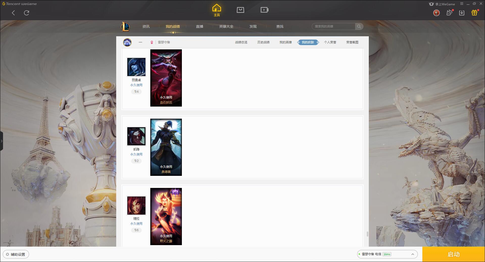Open the 资讯 news tab
The height and width of the screenshot is (262, 485).
pos(146,26)
